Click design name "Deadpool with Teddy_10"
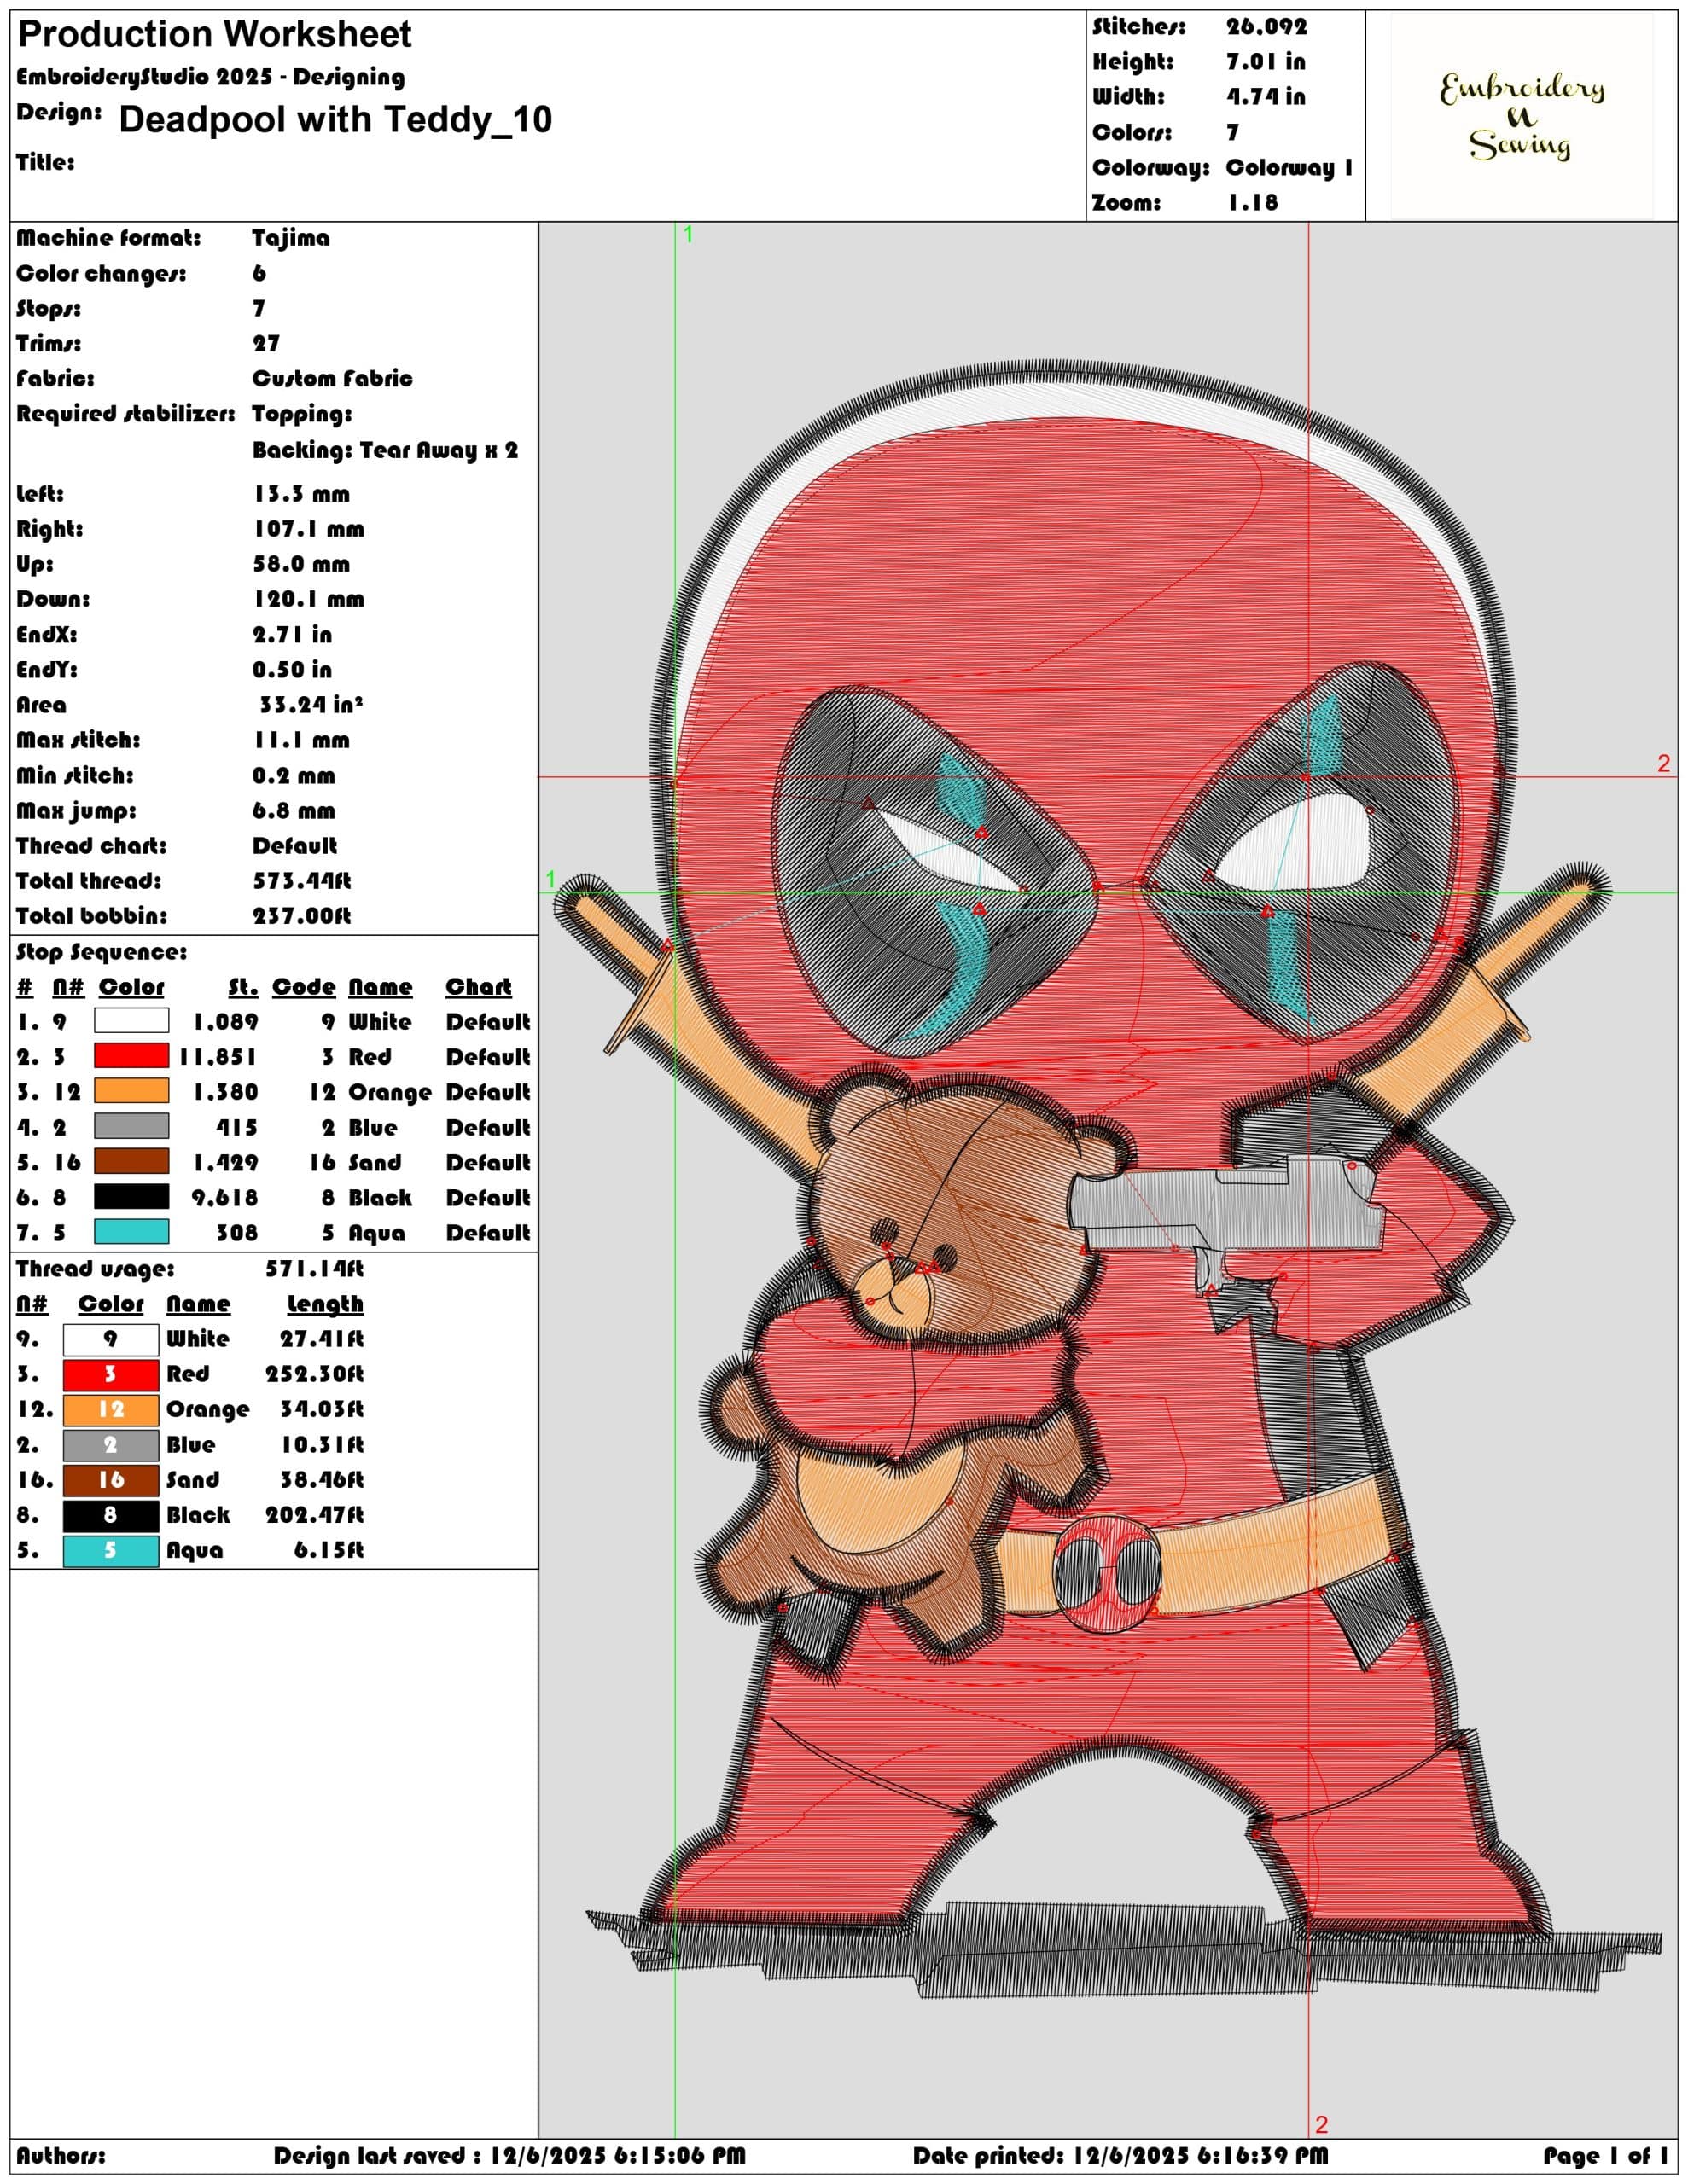 click(335, 120)
